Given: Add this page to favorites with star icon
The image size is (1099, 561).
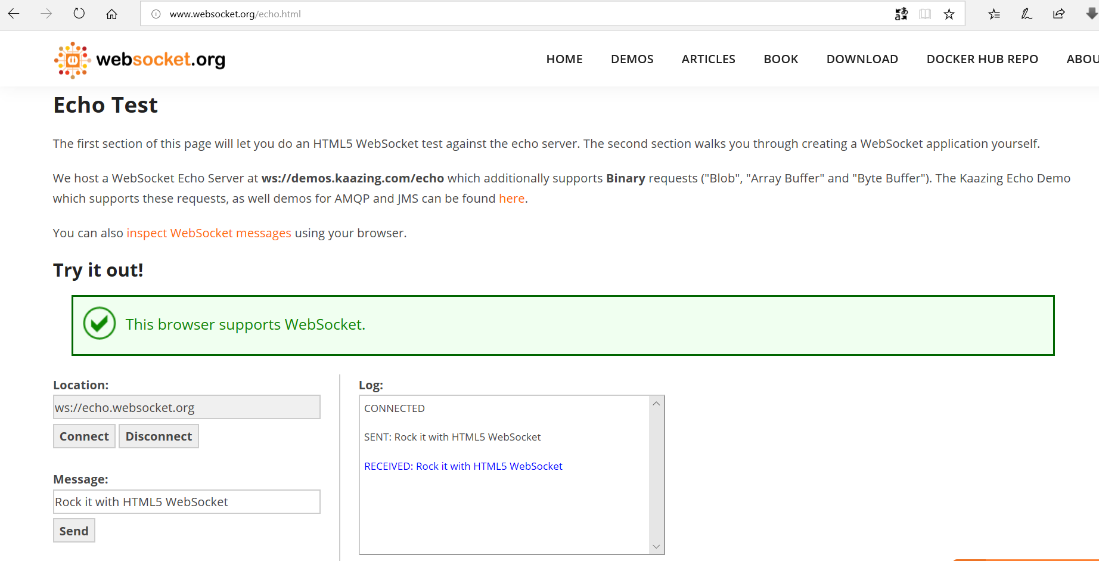Looking at the screenshot, I should (949, 14).
